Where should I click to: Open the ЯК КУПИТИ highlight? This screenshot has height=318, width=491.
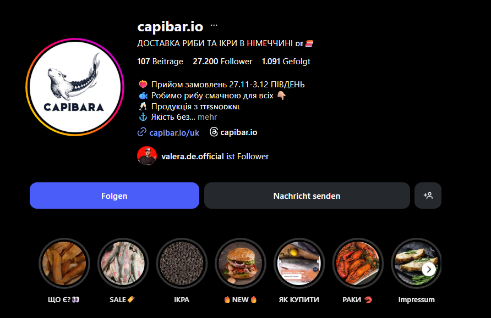(299, 263)
